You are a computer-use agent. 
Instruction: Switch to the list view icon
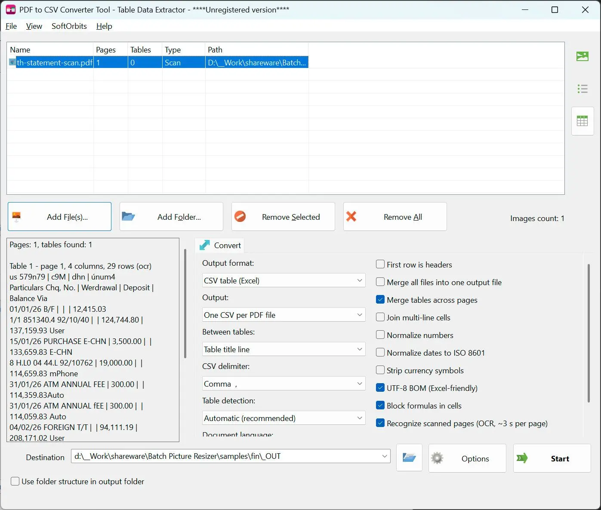pos(582,89)
